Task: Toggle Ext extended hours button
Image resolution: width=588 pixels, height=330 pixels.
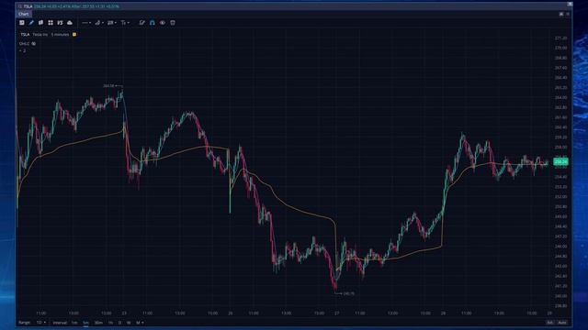Action: click(x=549, y=323)
